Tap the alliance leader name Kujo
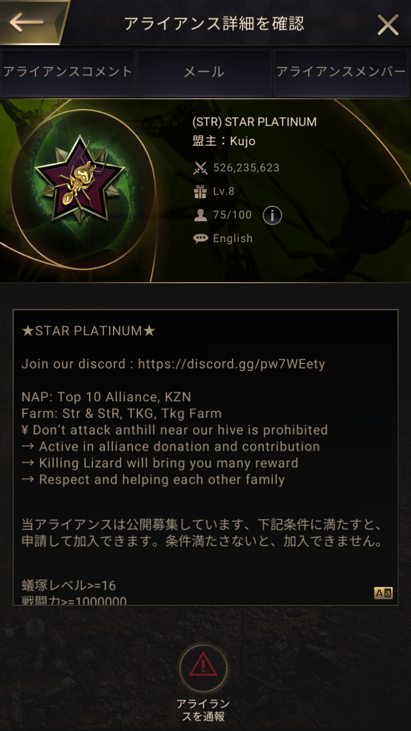This screenshot has height=731, width=411. [x=243, y=141]
